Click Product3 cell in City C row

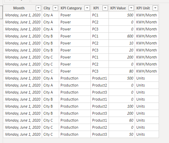click(100, 134)
